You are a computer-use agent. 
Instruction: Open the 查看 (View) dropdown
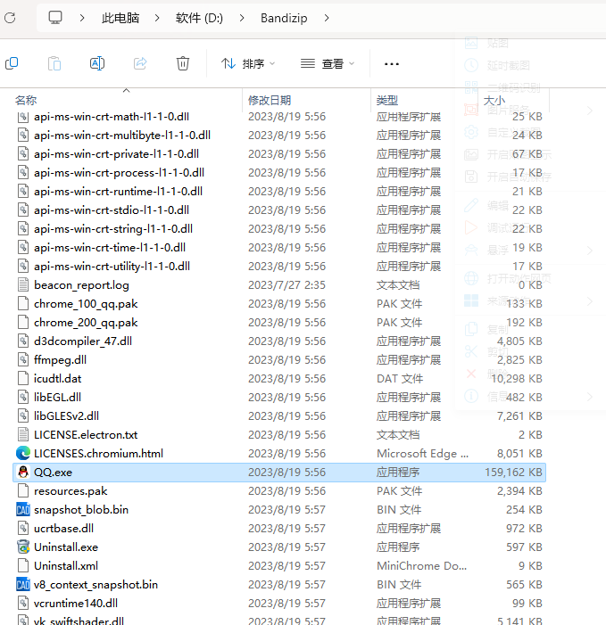tap(328, 63)
